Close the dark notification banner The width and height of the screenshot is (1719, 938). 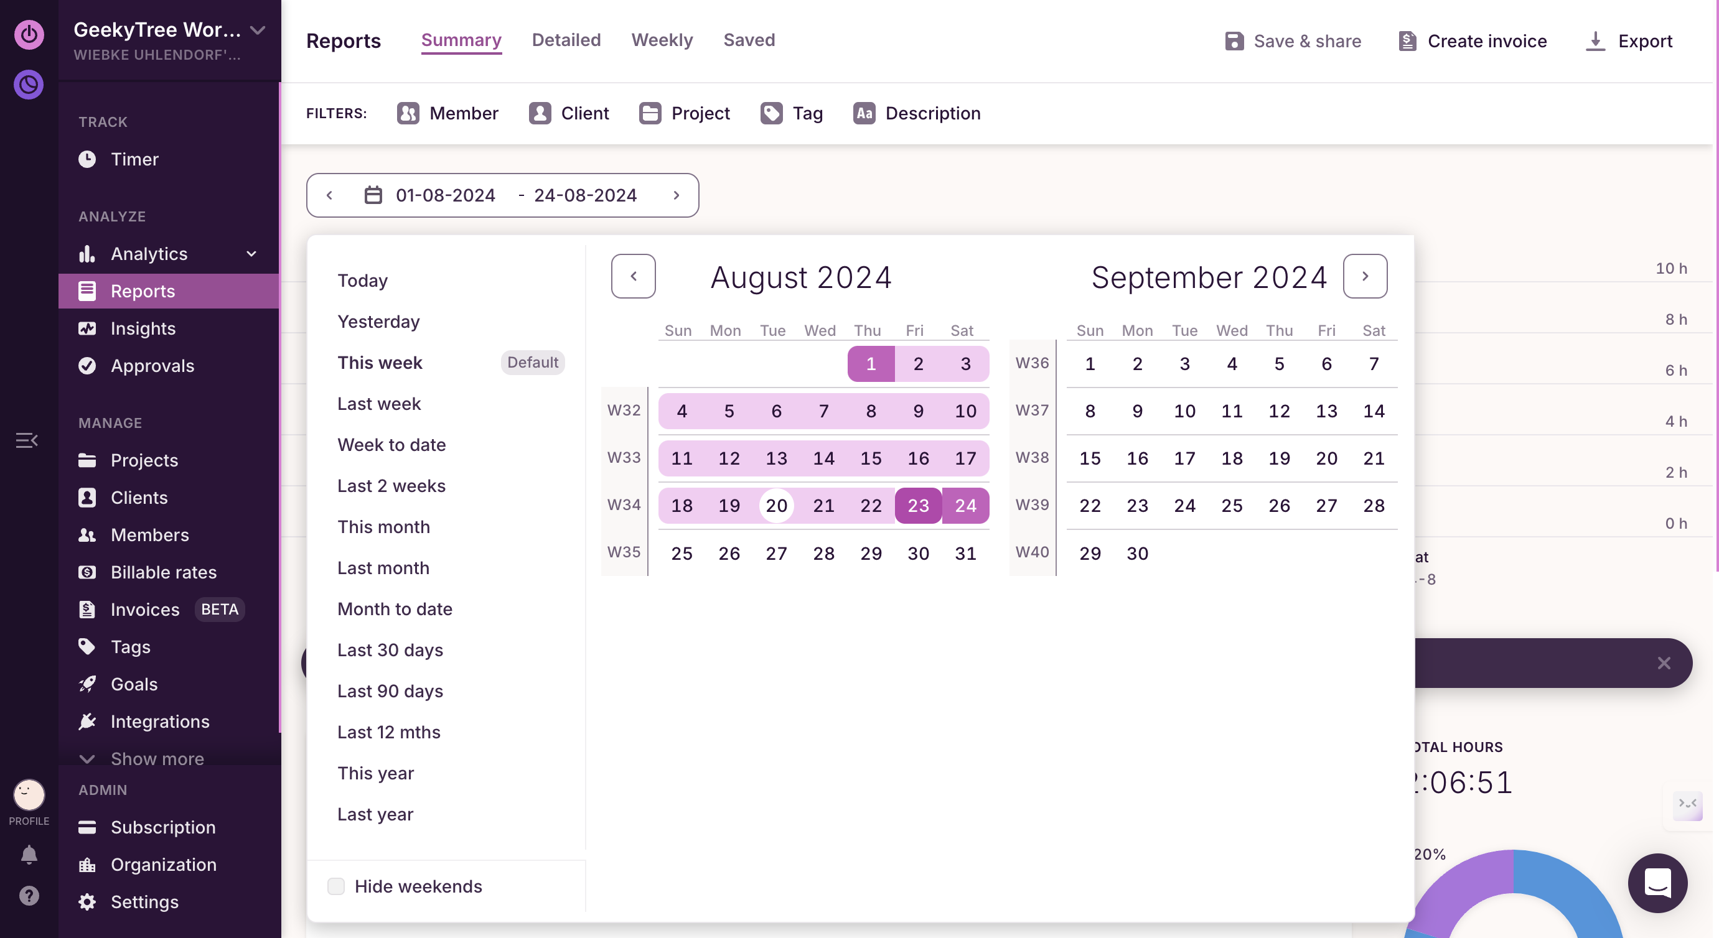pos(1664,663)
